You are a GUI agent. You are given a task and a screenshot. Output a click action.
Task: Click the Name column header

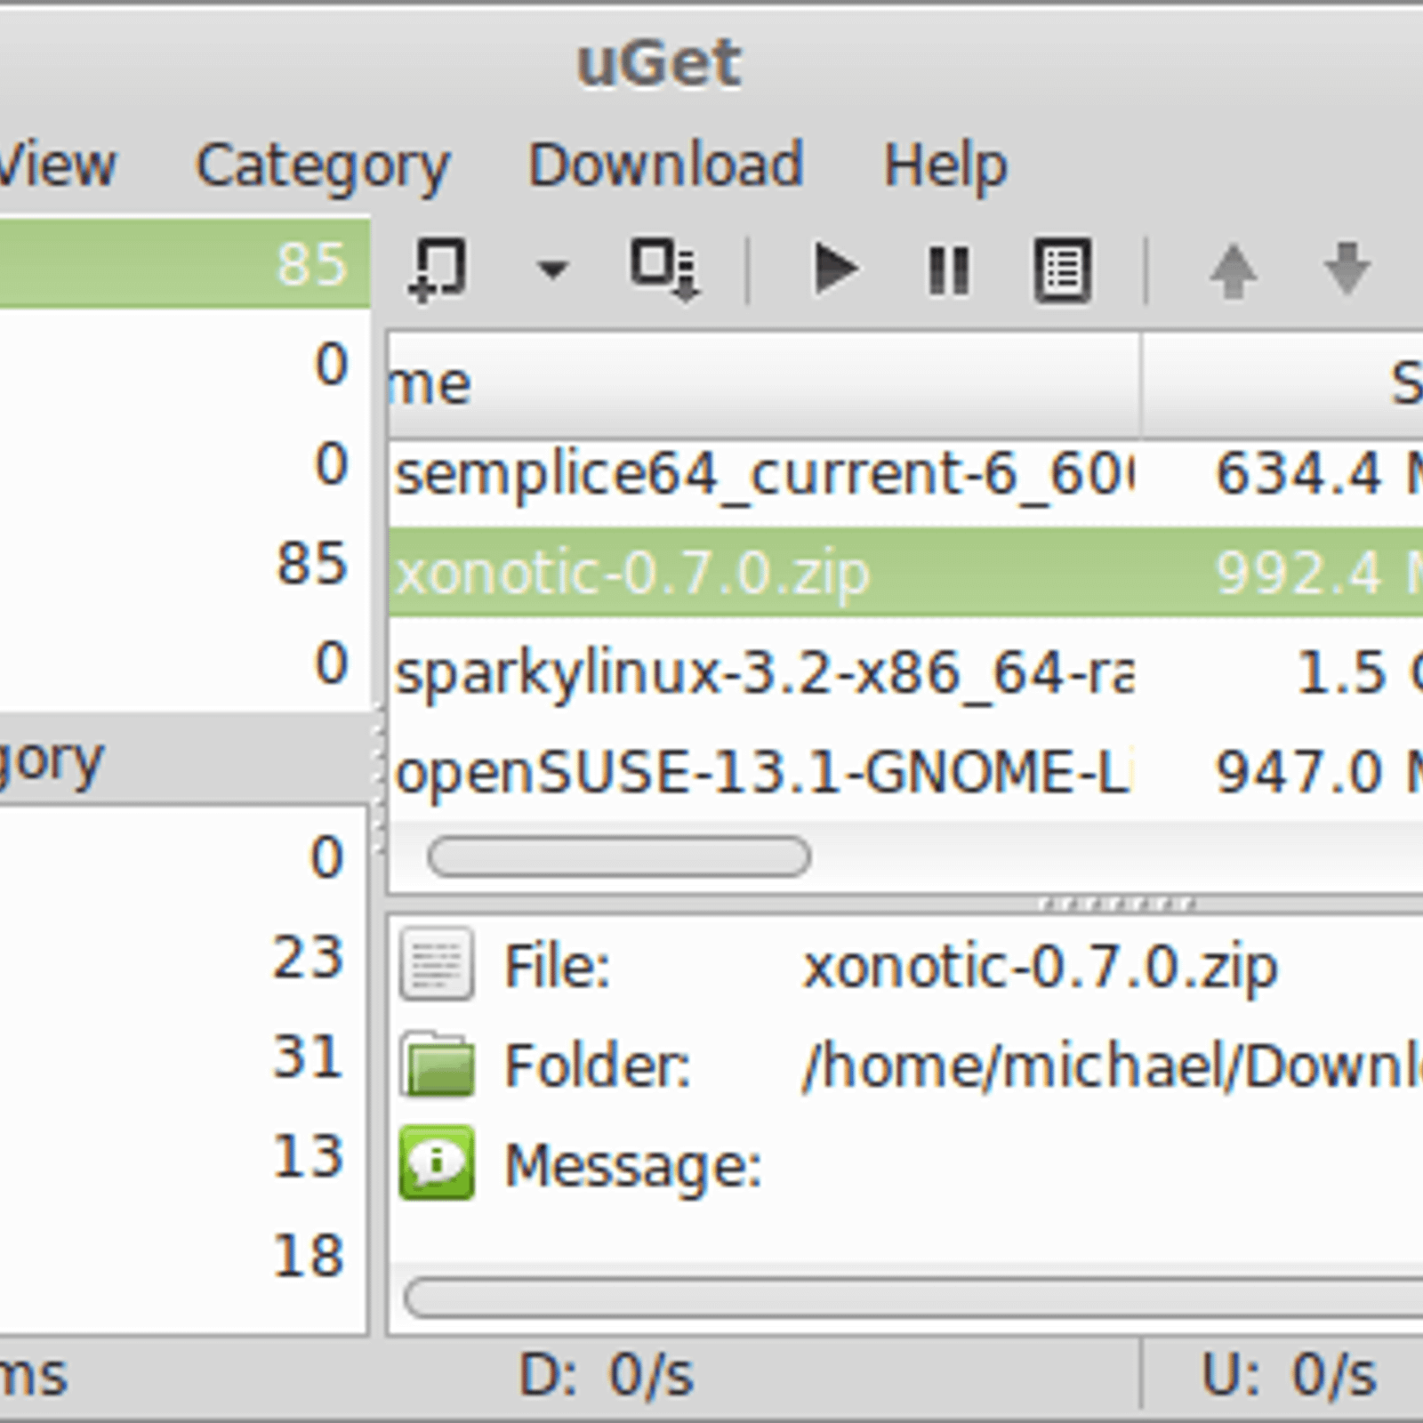763,384
